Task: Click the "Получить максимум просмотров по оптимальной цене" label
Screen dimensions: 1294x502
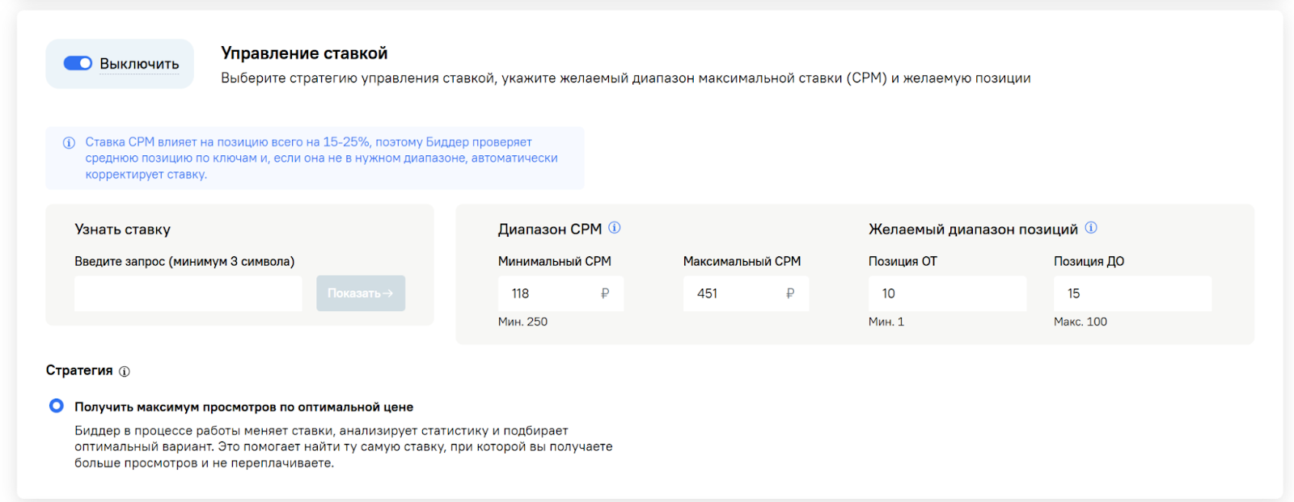Action: tap(243, 407)
